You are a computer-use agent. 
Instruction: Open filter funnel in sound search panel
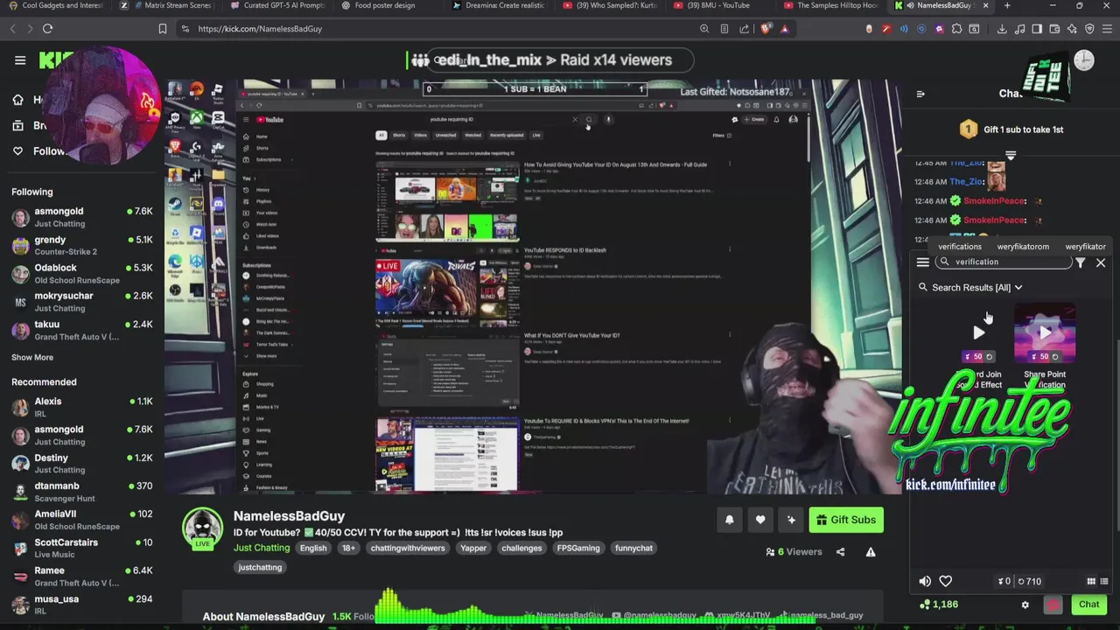tap(1081, 262)
